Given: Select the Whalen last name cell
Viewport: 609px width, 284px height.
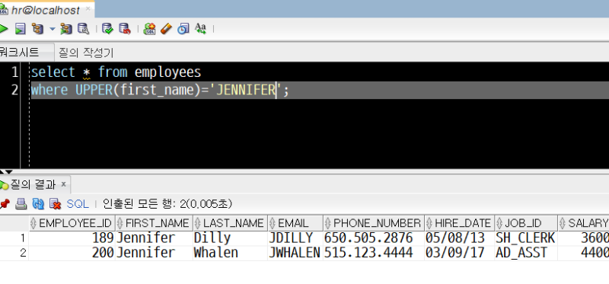Looking at the screenshot, I should click(230, 253).
